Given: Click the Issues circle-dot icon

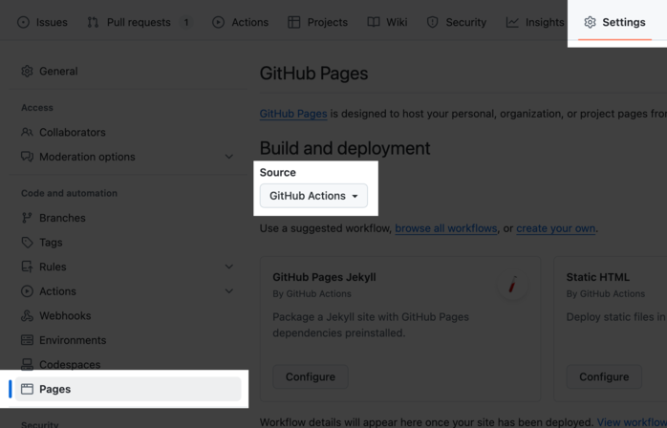Looking at the screenshot, I should click(x=23, y=22).
